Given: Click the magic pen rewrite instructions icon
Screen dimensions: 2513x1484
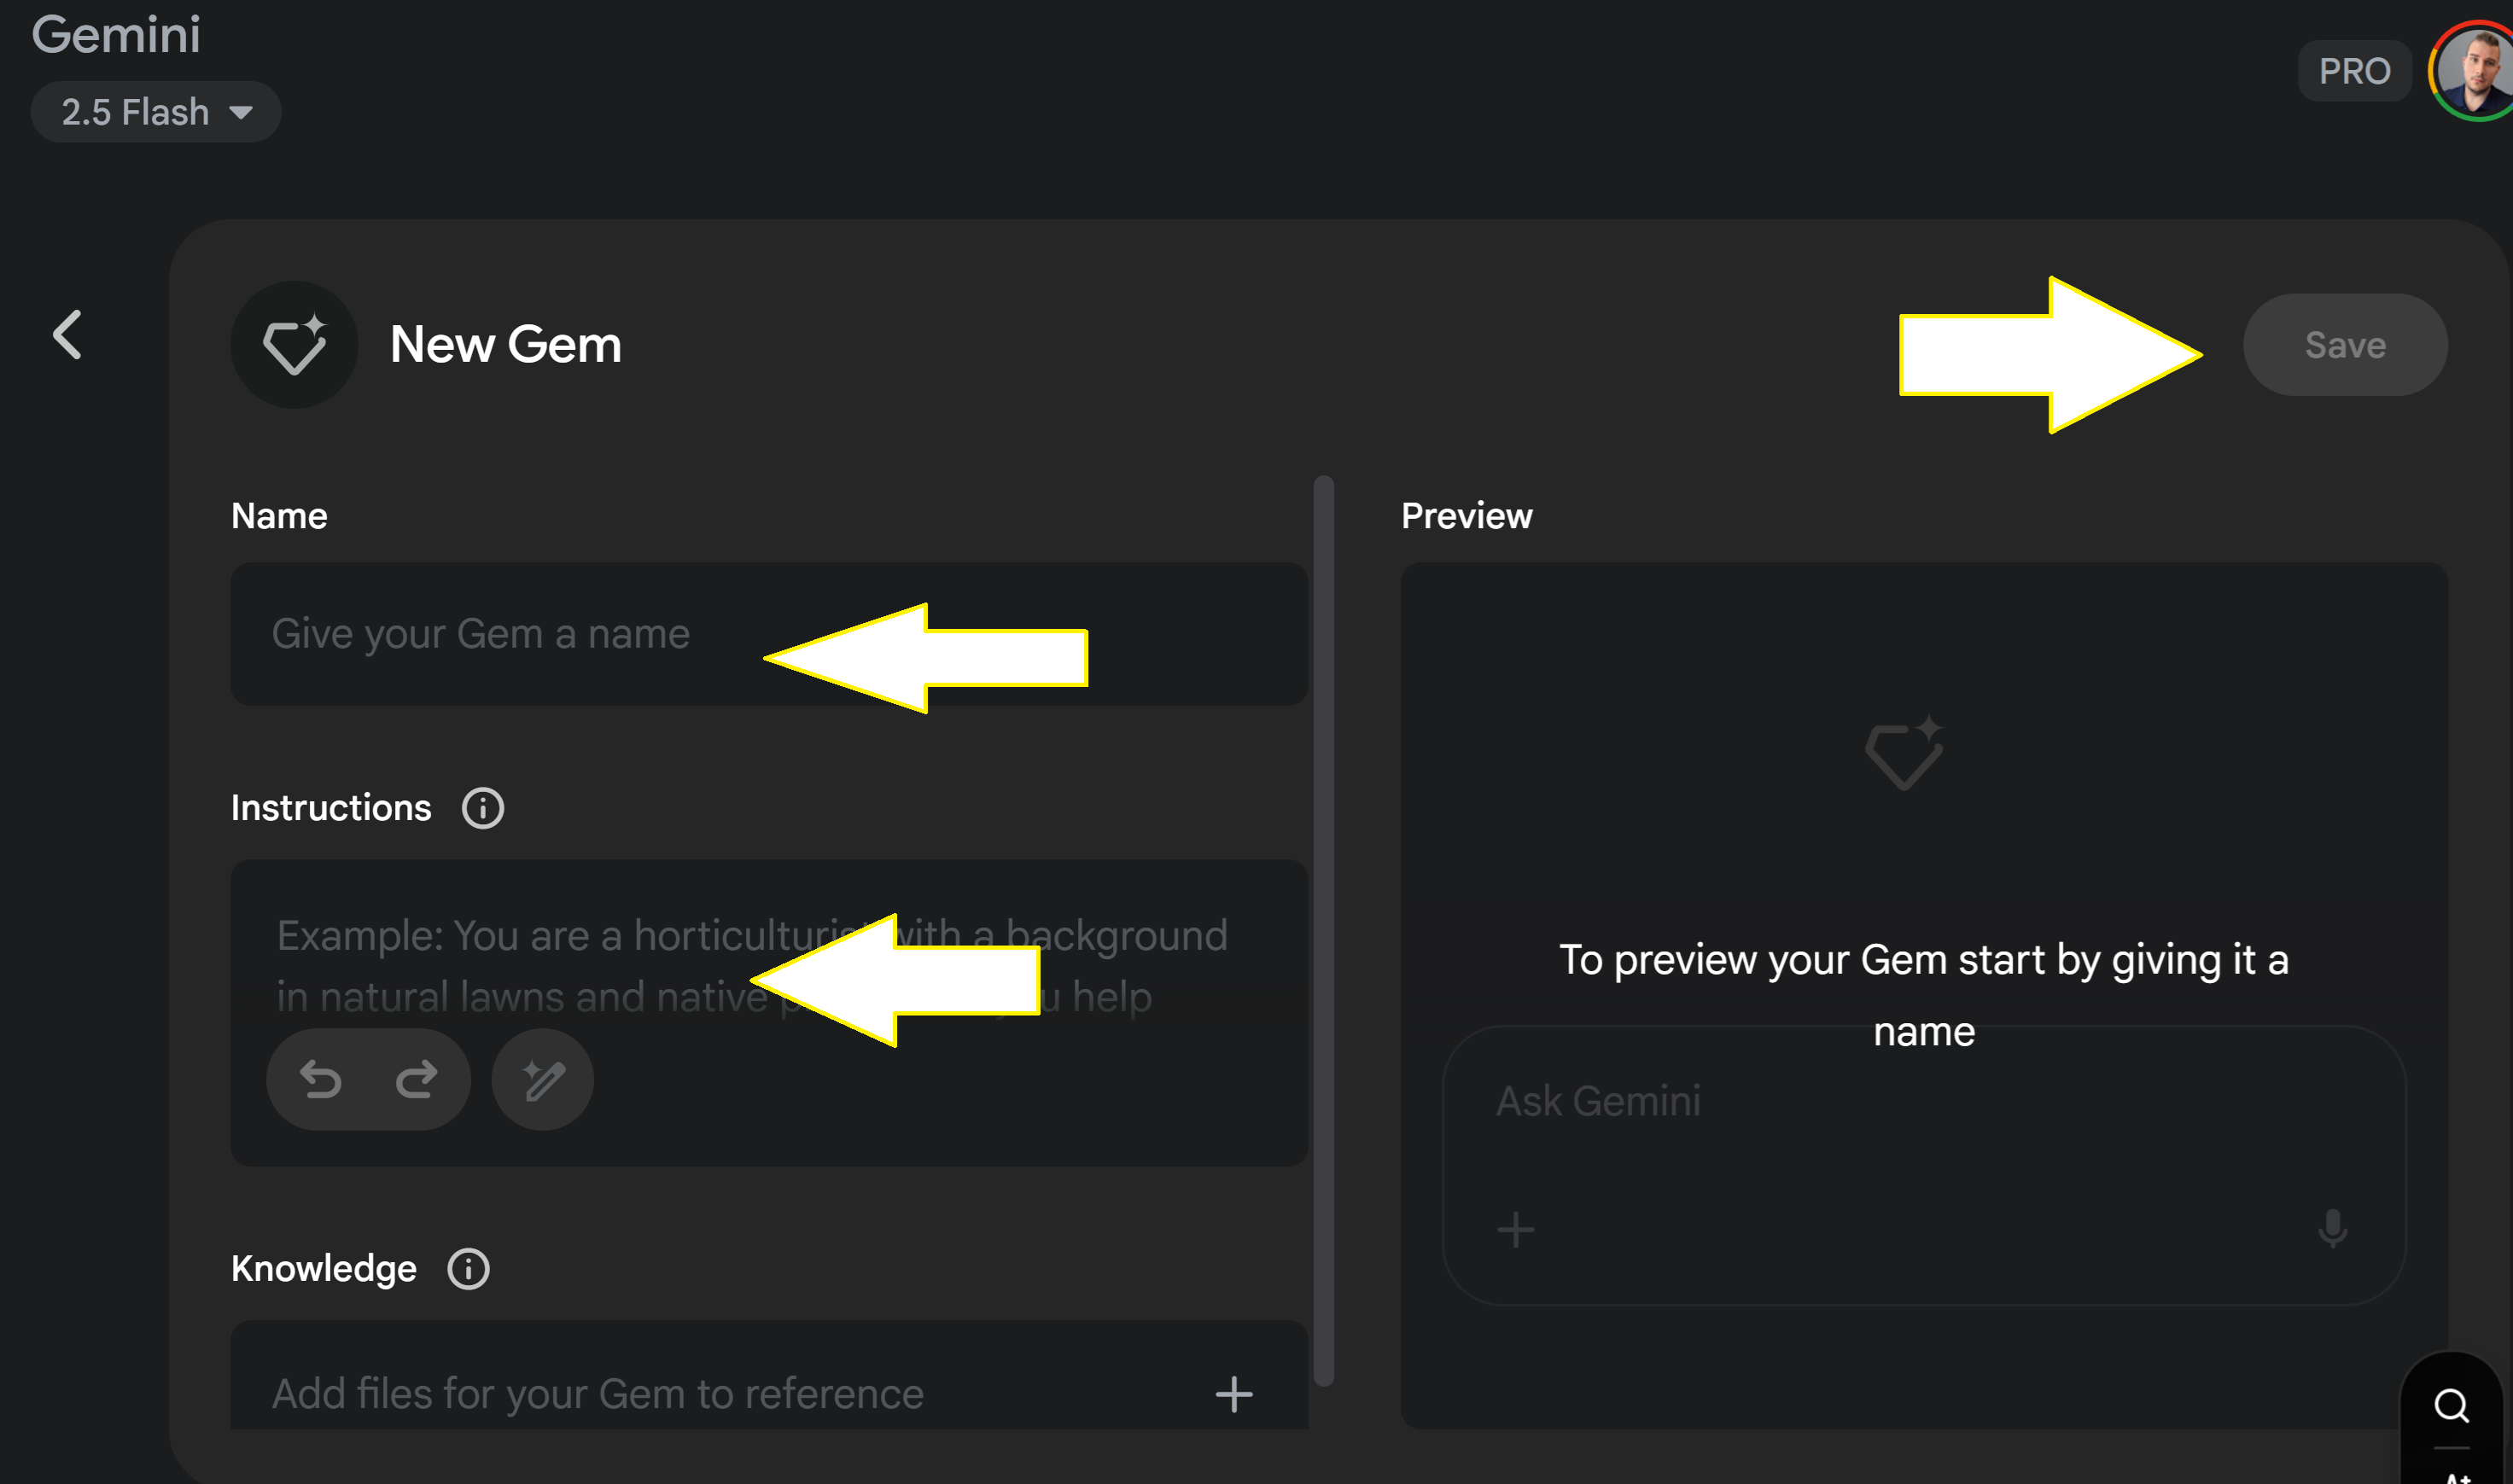Looking at the screenshot, I should [x=543, y=1080].
